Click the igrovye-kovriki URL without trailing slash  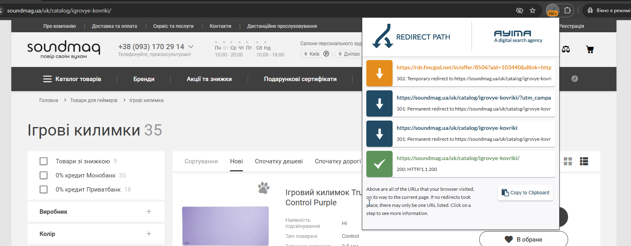tap(457, 128)
